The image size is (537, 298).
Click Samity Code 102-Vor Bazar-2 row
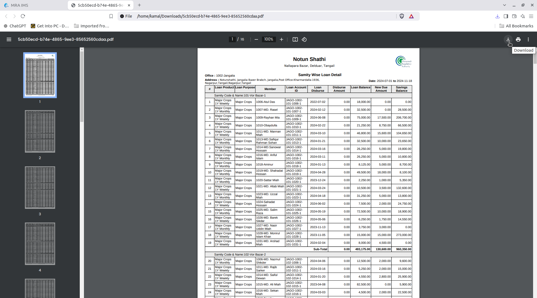tap(308, 255)
